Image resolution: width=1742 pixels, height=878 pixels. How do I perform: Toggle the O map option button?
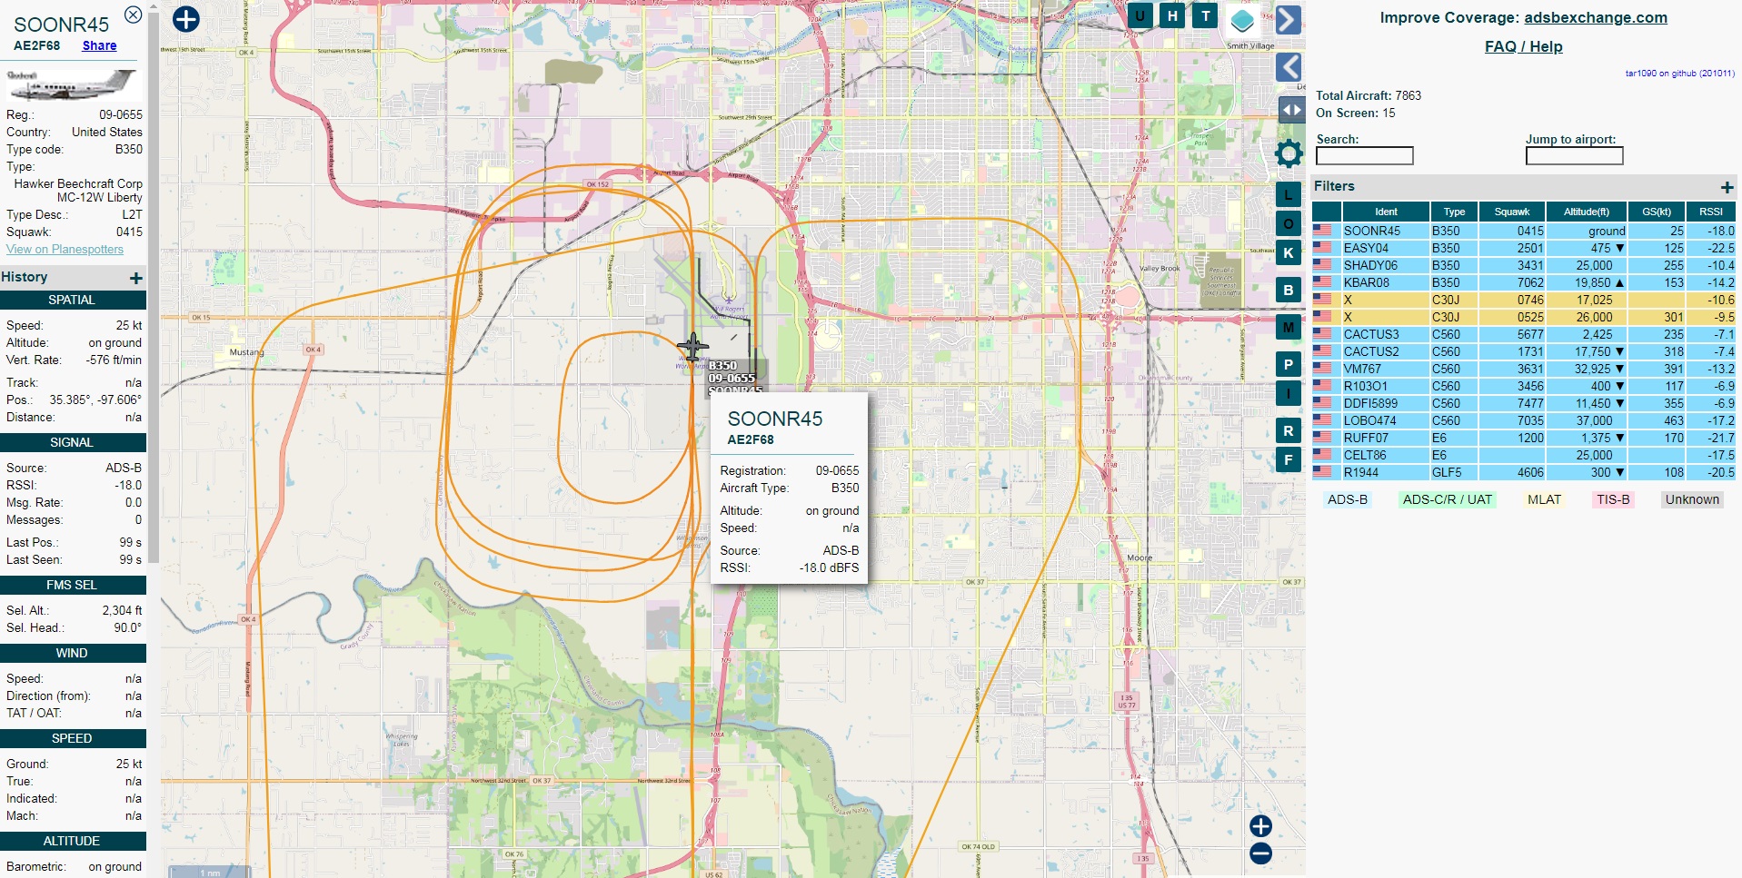pos(1288,223)
